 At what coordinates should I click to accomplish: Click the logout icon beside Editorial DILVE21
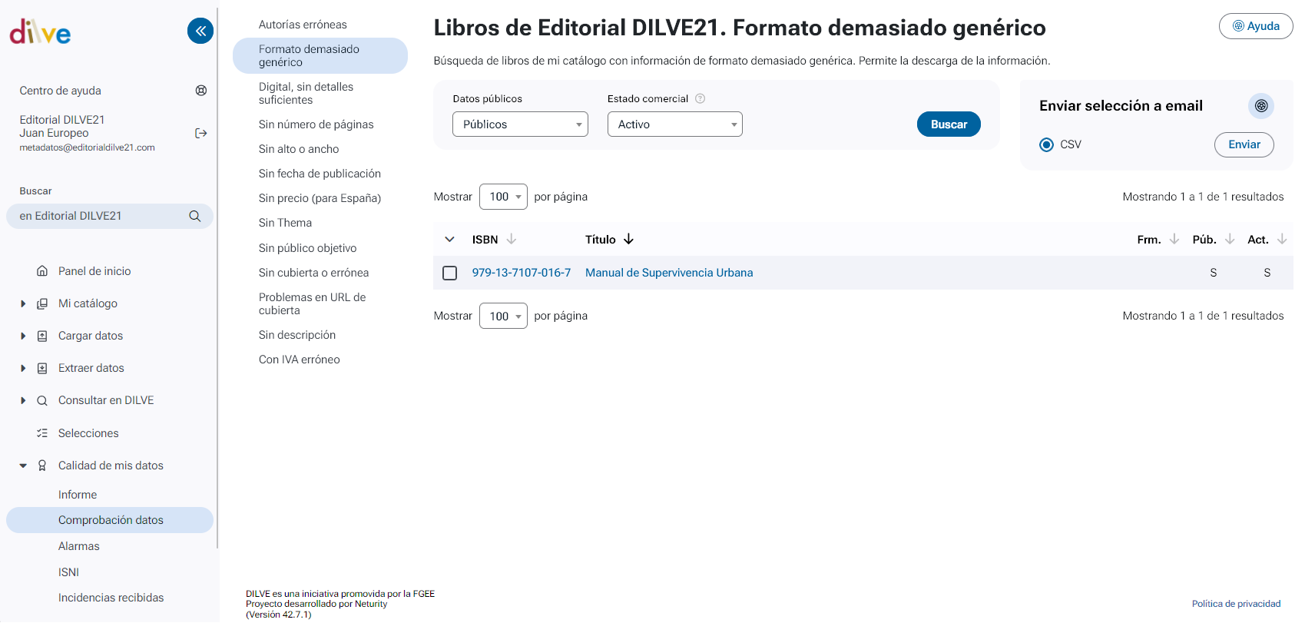201,134
